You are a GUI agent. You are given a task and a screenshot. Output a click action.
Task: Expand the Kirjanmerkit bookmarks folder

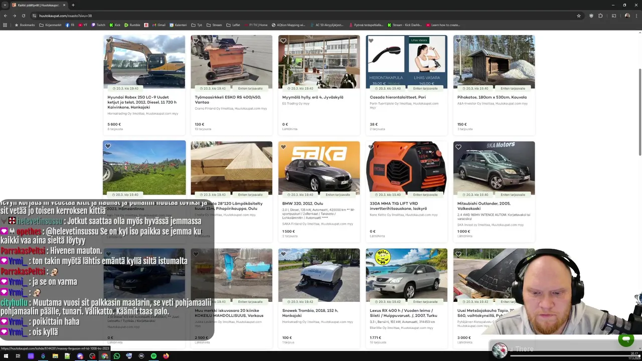click(50, 25)
